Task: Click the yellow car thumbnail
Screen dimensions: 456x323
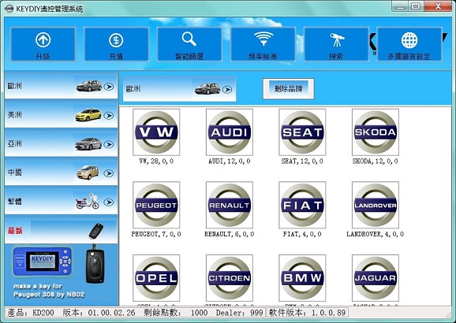Action: 88,115
